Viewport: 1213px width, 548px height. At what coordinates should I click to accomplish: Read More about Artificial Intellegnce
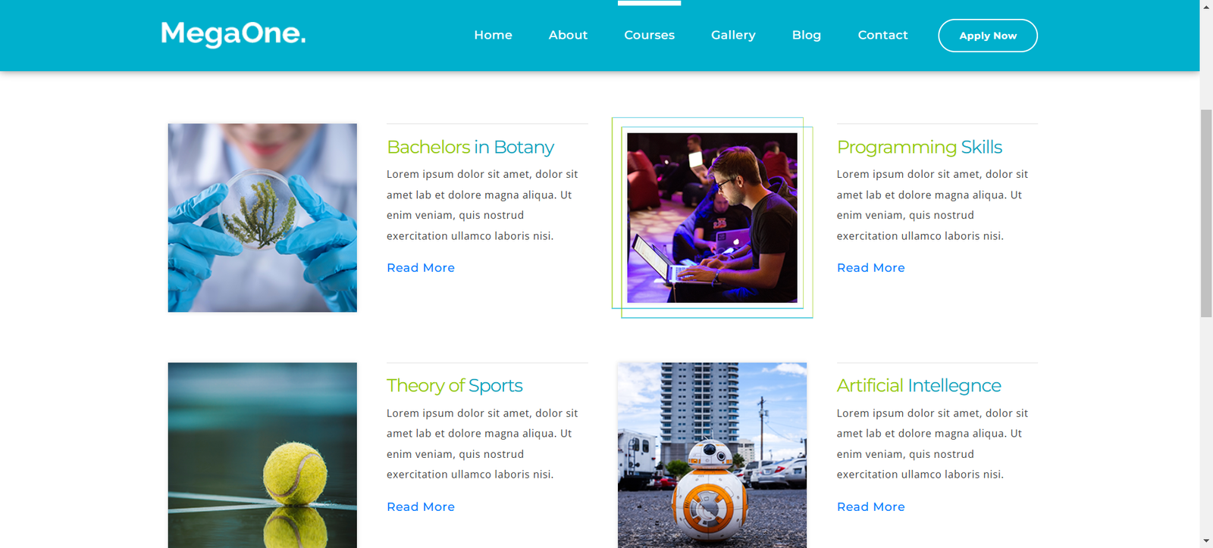click(870, 507)
